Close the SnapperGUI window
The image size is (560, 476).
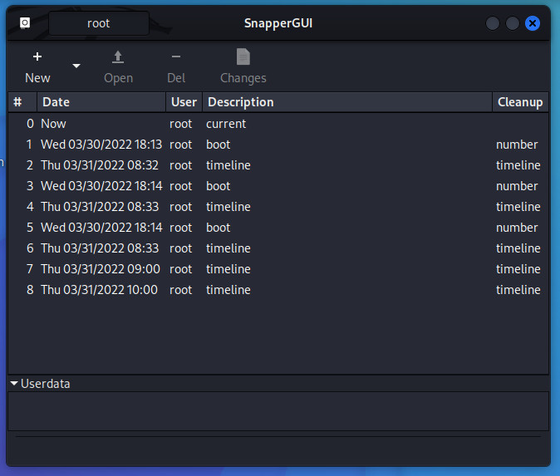532,23
